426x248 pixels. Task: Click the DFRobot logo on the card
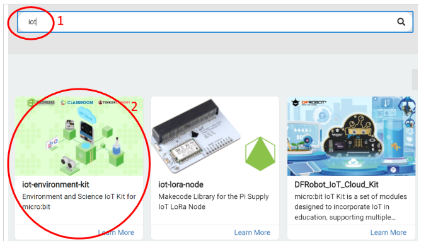pos(309,103)
